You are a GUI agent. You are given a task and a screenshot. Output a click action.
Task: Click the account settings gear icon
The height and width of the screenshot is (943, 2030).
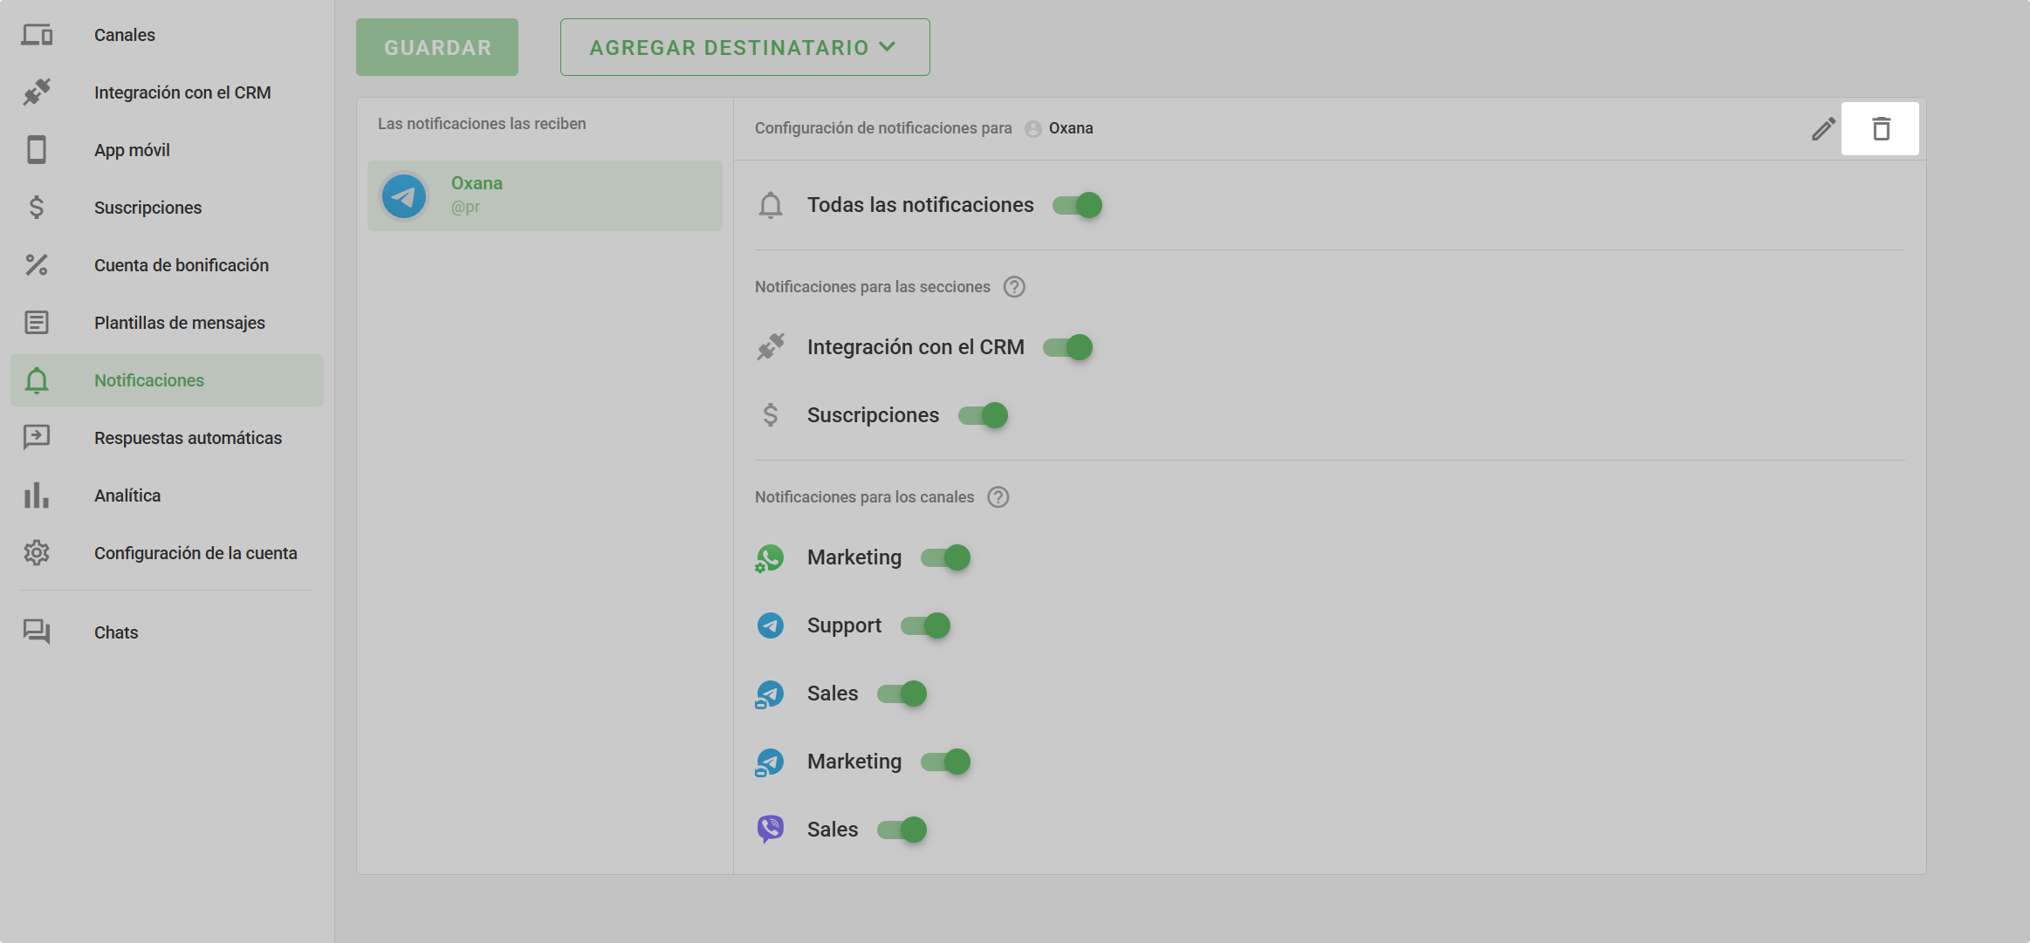(x=37, y=553)
